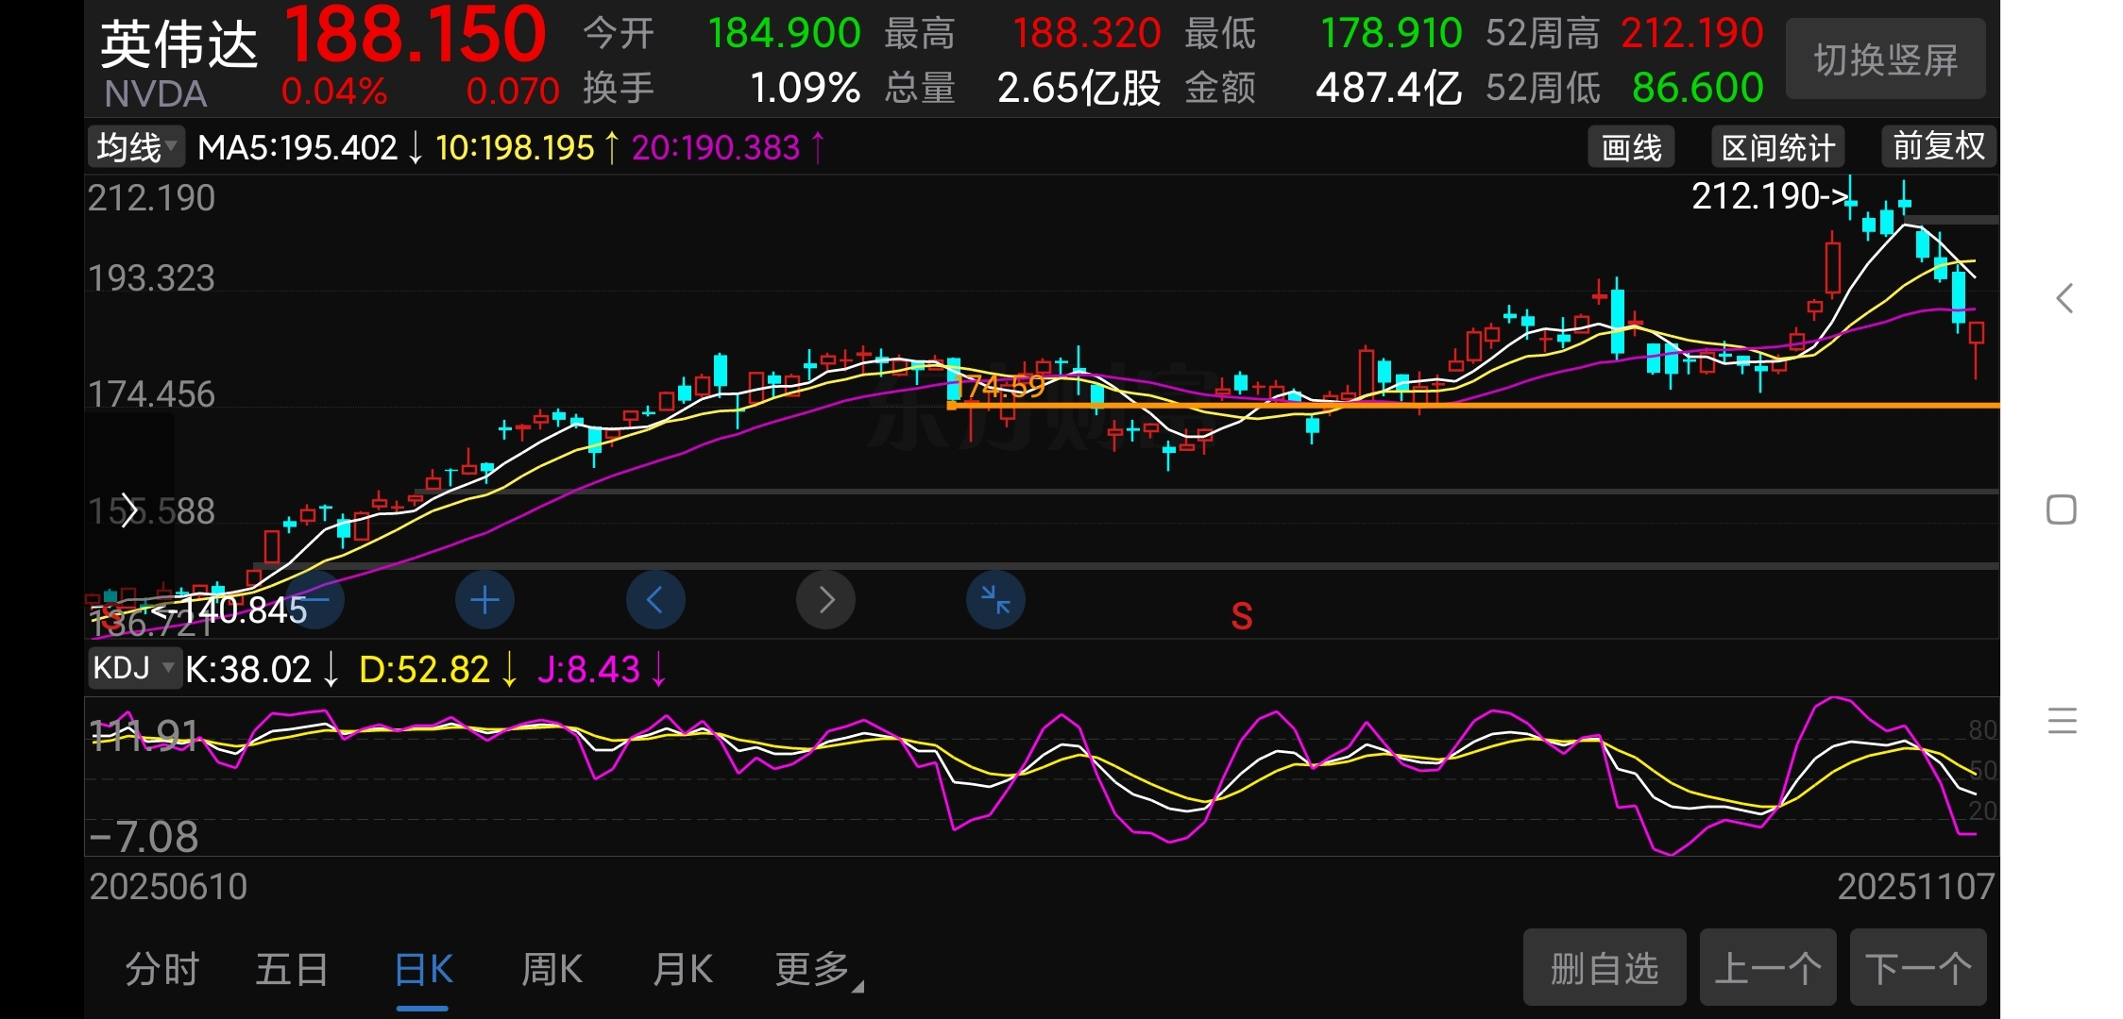The height and width of the screenshot is (1019, 2123).
Task: Toggle 切换竖屏 portrait orientation
Action: click(x=1885, y=60)
